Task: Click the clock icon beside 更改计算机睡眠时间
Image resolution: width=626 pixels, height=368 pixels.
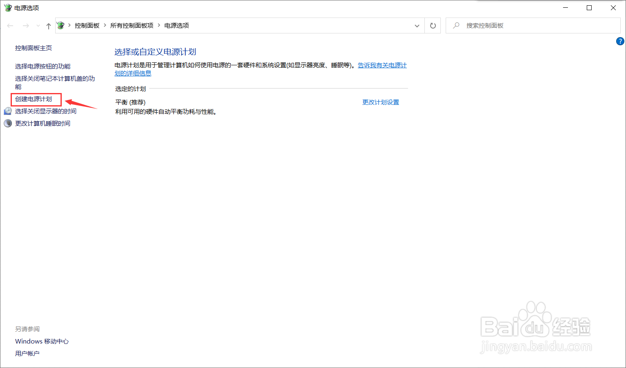Action: [x=7, y=123]
